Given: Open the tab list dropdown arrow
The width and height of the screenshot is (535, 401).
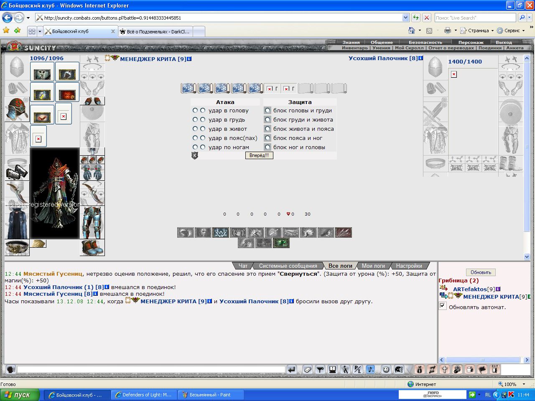Looking at the screenshot, I should (x=40, y=31).
